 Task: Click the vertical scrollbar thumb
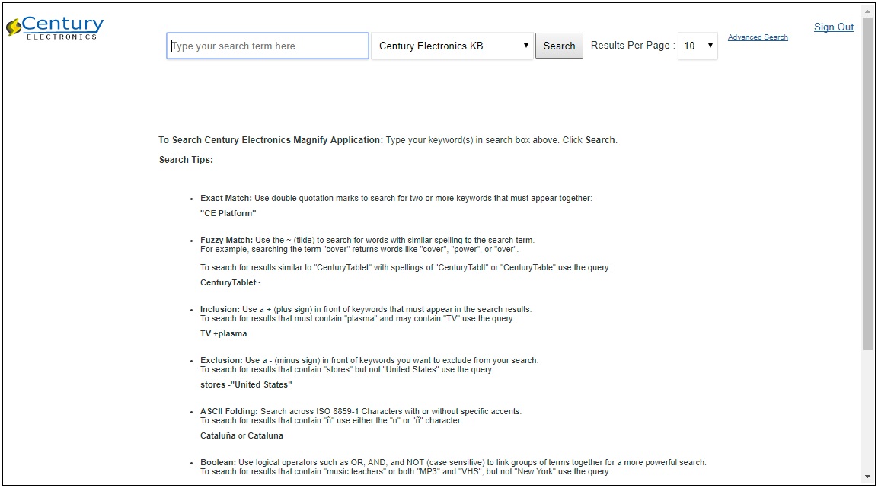coord(867,183)
